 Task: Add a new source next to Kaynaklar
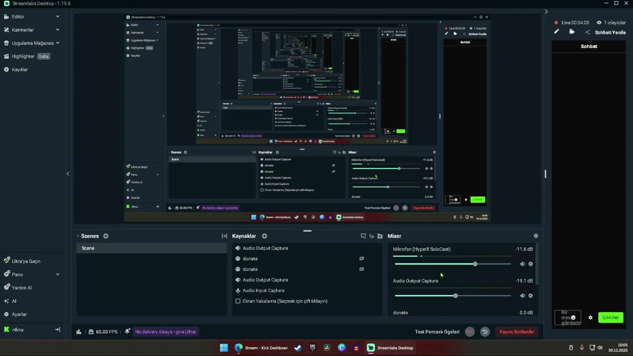click(x=265, y=236)
